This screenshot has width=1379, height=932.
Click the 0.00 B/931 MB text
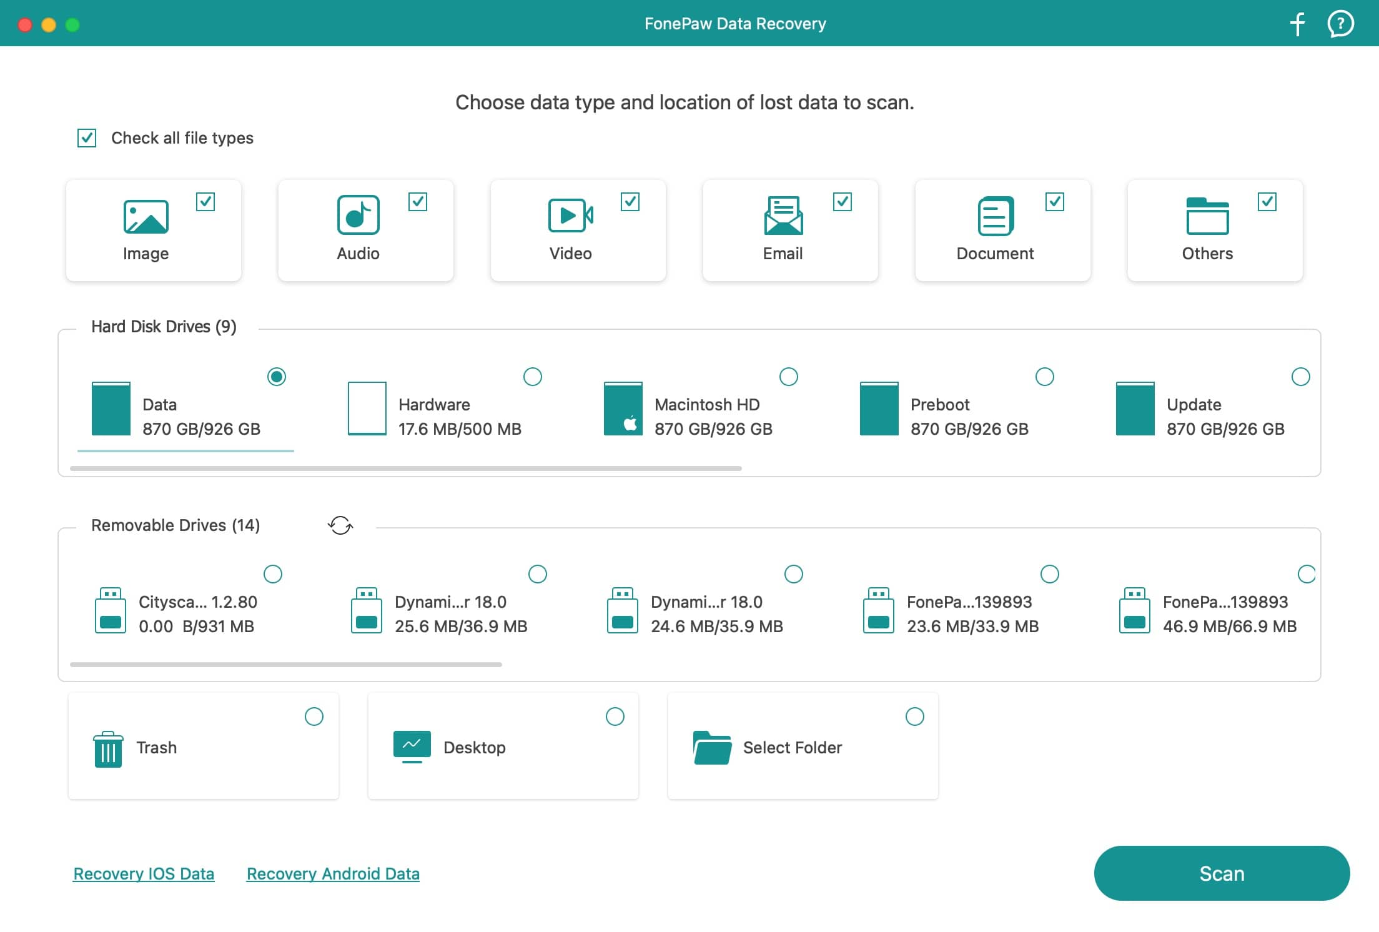pos(196,627)
